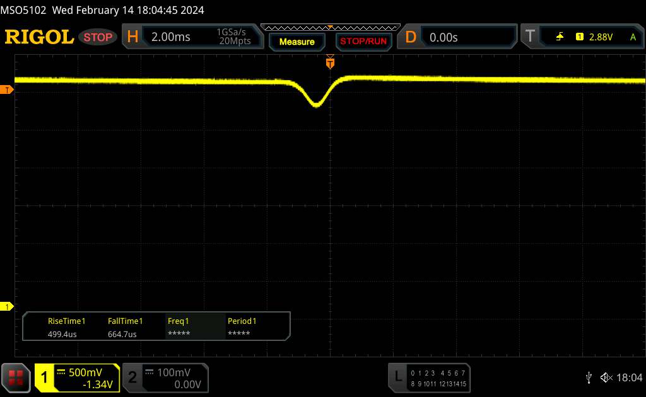
Task: Click the orange trigger position marker atop grid
Action: point(330,62)
